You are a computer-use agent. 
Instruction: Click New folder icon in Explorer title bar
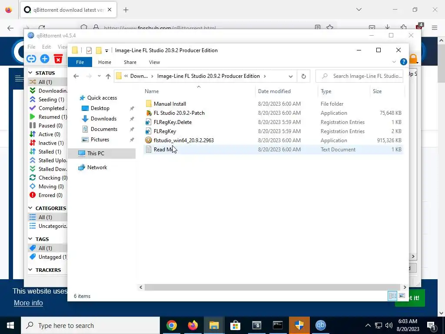pos(99,50)
